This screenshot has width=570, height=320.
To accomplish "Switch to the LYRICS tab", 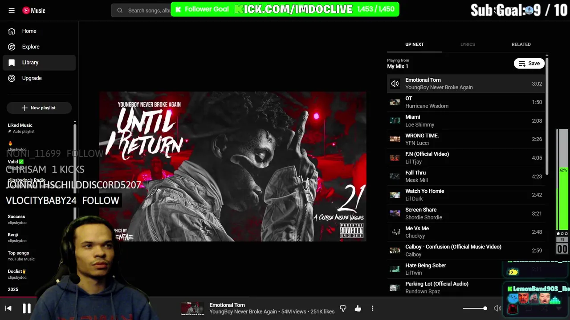I will tap(468, 44).
